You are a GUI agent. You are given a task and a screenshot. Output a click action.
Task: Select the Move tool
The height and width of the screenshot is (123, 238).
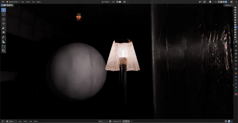pos(4,19)
